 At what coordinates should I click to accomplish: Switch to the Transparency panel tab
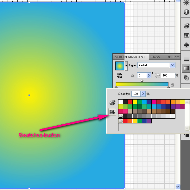tap(155, 57)
